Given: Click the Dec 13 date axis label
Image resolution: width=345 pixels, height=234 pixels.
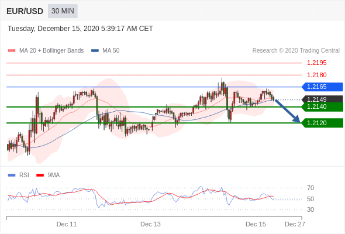Looking at the screenshot, I should coord(150,224).
